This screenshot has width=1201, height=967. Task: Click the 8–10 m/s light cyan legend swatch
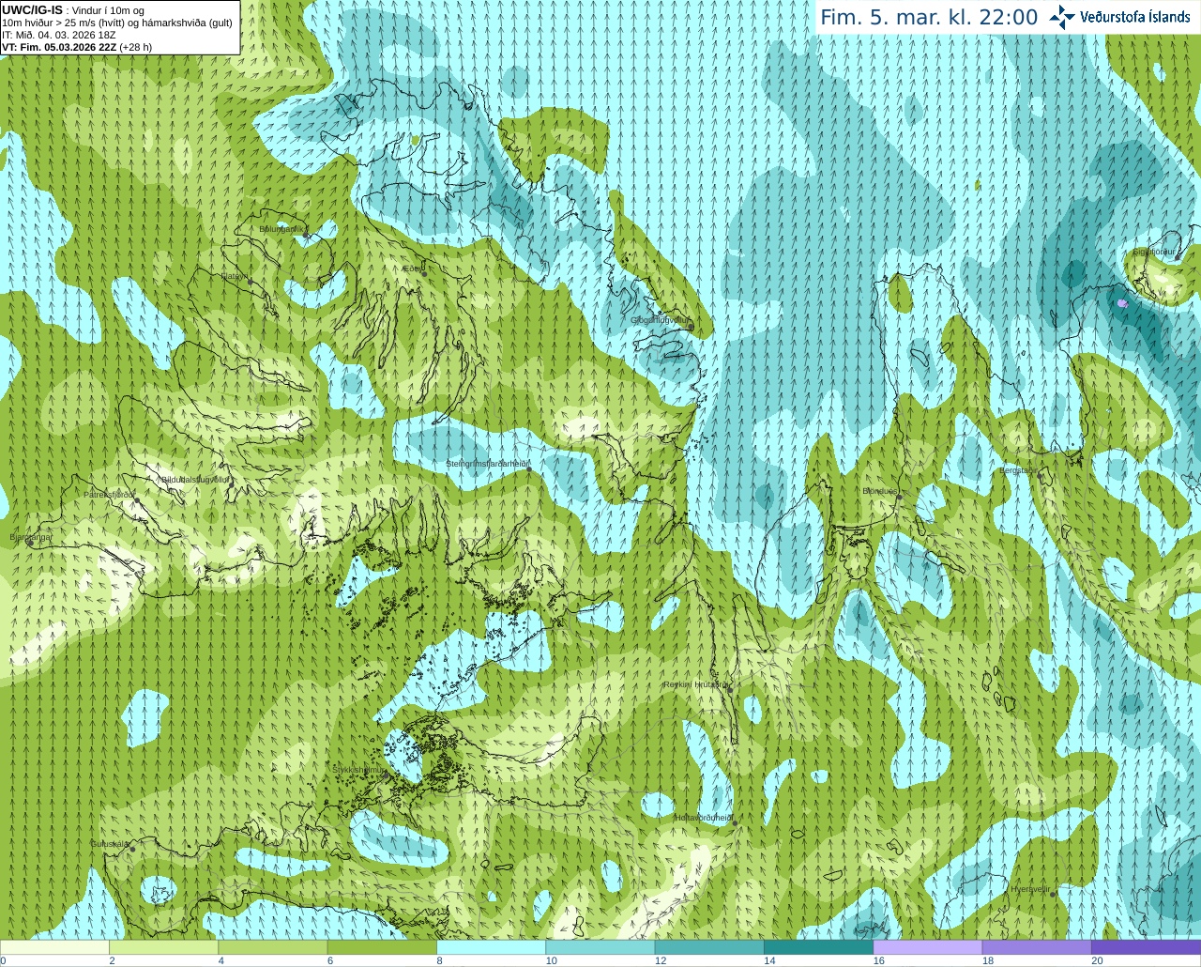coord(491,946)
